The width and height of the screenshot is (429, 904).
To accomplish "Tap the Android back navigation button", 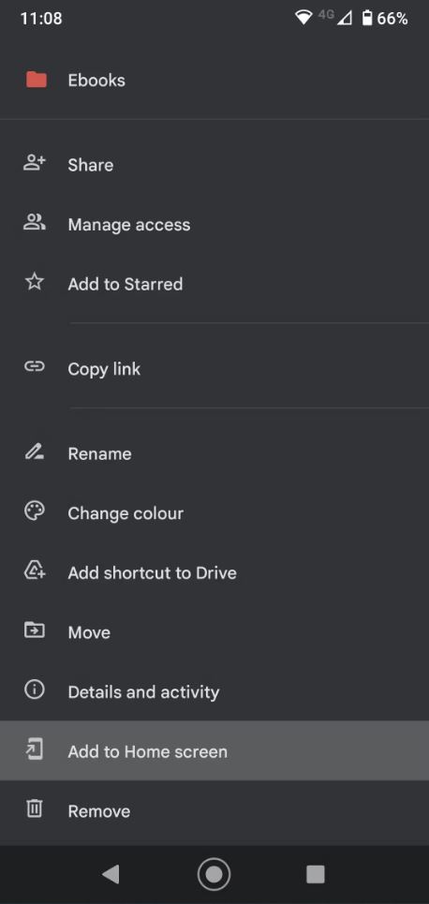I will tap(111, 874).
